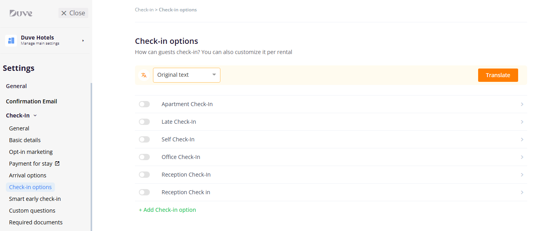Click the translate language icon
This screenshot has height=231, width=535.
tap(144, 75)
